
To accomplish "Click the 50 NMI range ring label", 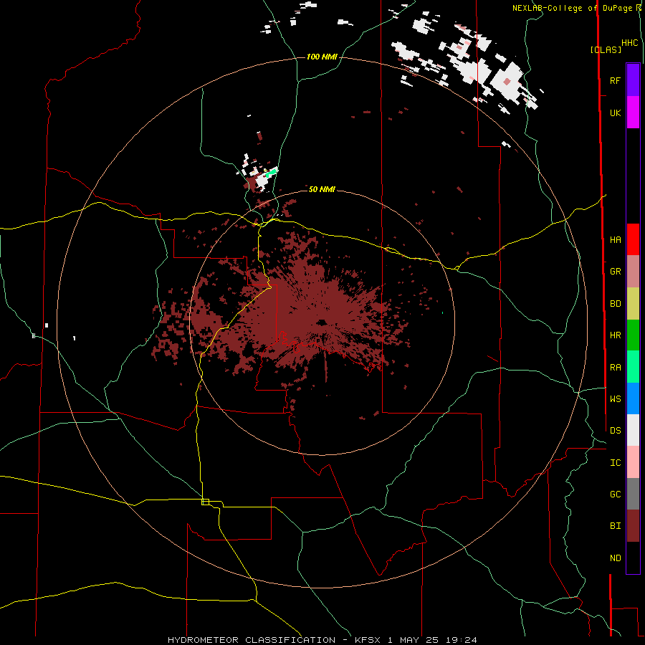I will [x=322, y=189].
